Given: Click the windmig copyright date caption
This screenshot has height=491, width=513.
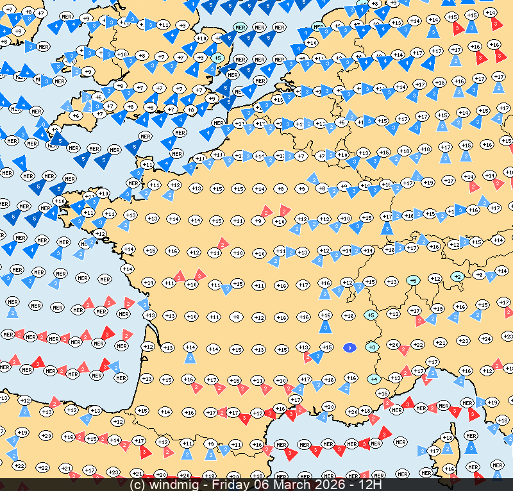Looking at the screenshot, I should click(x=256, y=485).
